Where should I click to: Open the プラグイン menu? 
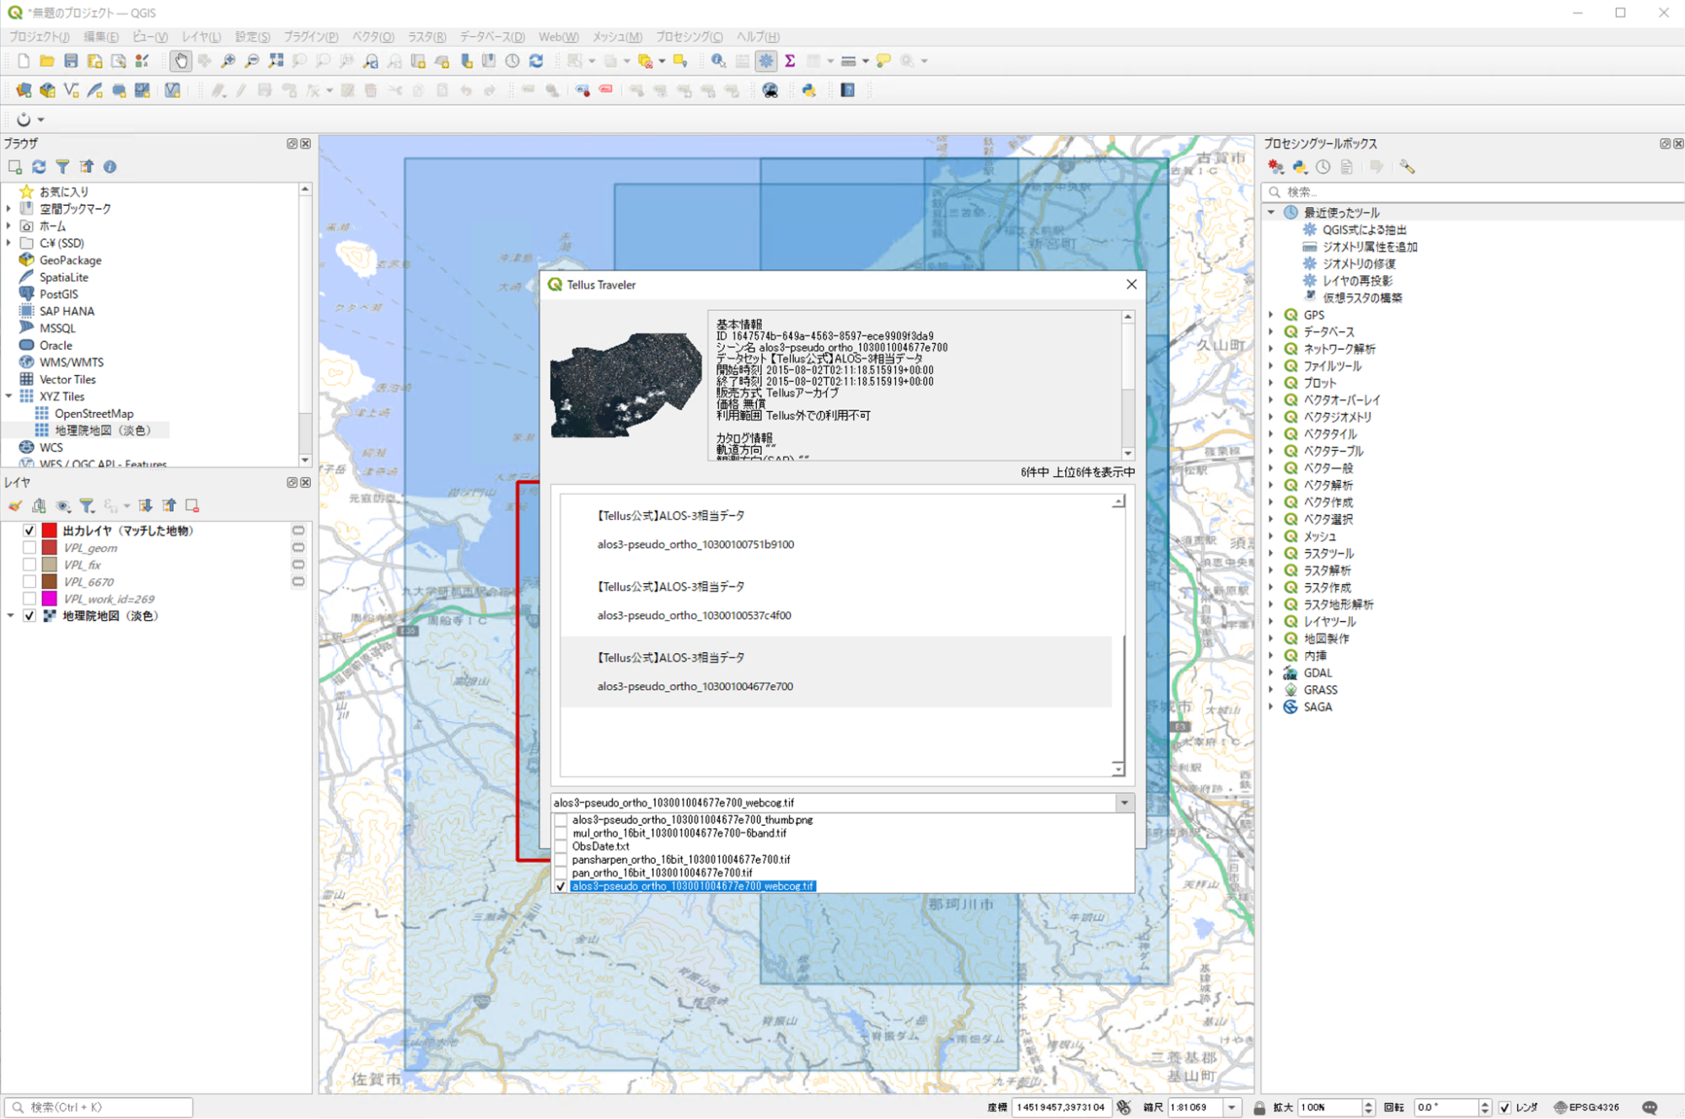[x=311, y=36]
